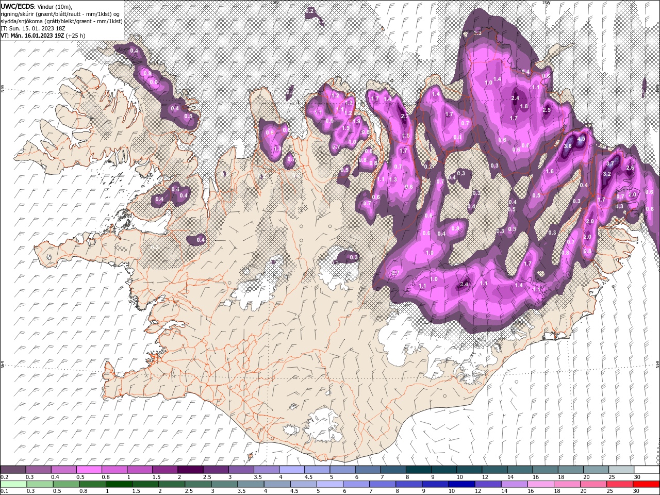Click the 2.6 snowfall value on the map

(x=630, y=168)
